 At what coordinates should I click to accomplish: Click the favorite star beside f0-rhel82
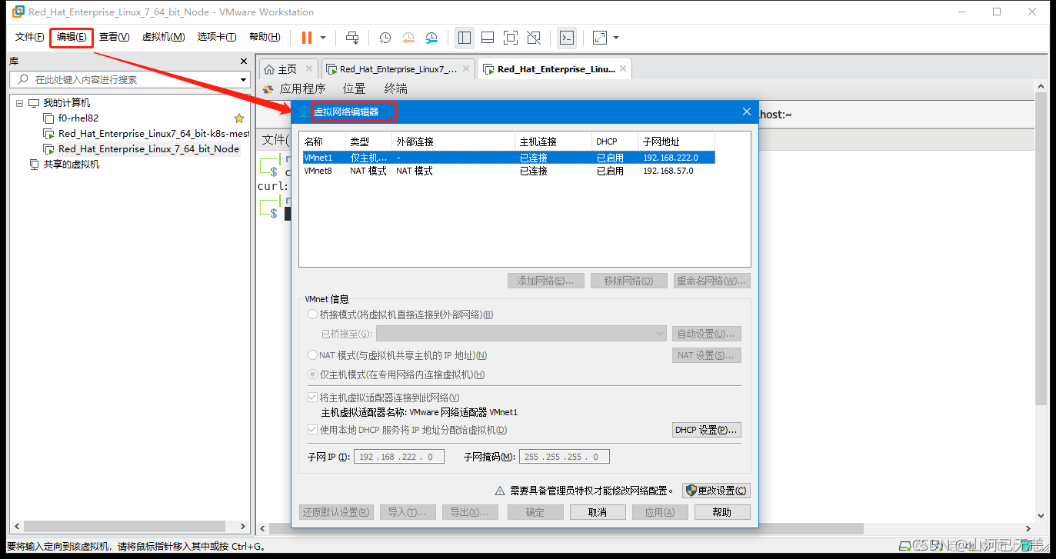point(239,118)
